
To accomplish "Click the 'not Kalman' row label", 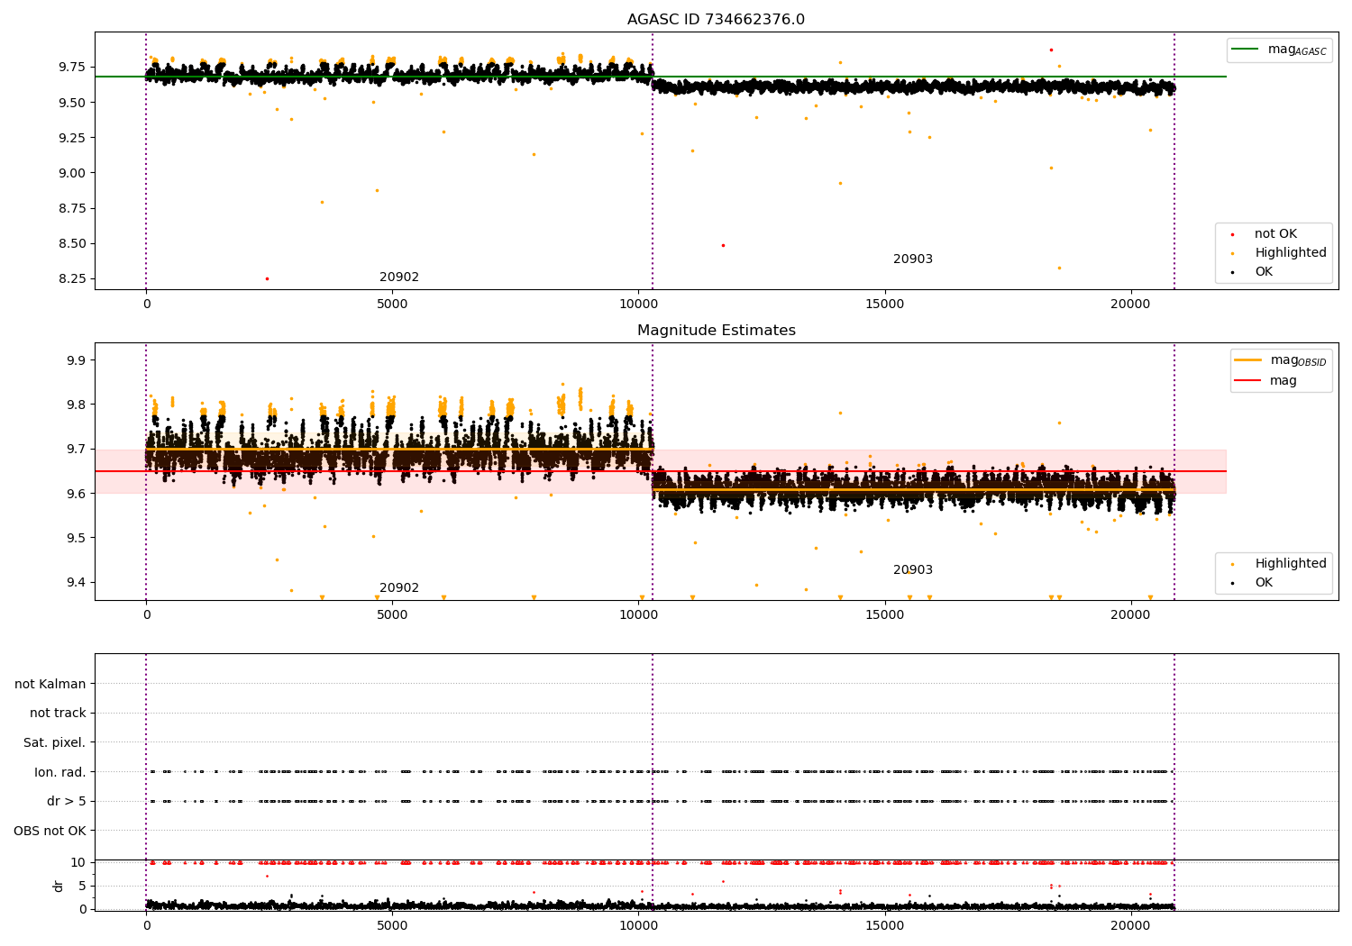I will coord(50,684).
